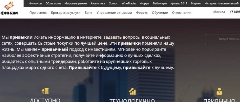This screenshot has height=102, width=240.
Task: Open the О компании menu
Action: tap(182, 13)
